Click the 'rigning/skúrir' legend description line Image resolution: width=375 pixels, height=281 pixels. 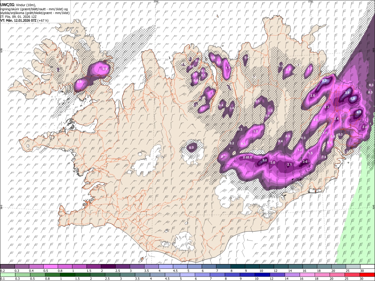pyautogui.click(x=34, y=9)
